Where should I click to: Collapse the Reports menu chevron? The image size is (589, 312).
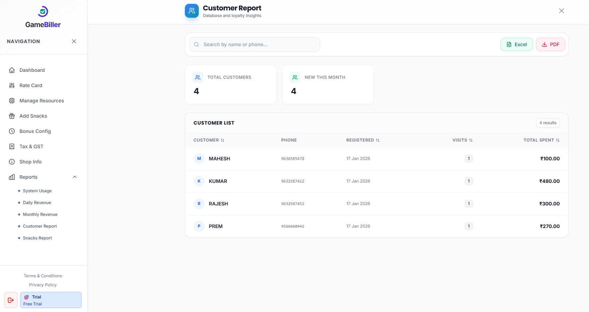tap(75, 177)
